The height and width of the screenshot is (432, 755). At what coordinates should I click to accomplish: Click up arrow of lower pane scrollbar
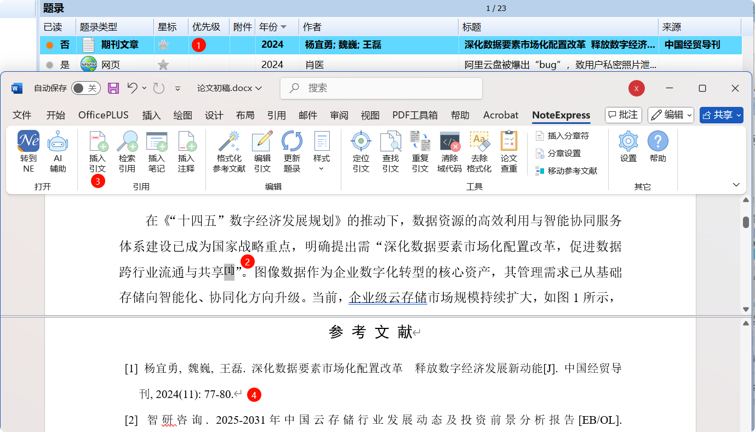coord(746,324)
